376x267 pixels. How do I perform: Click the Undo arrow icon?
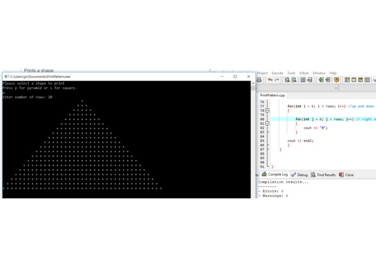[x=271, y=80]
